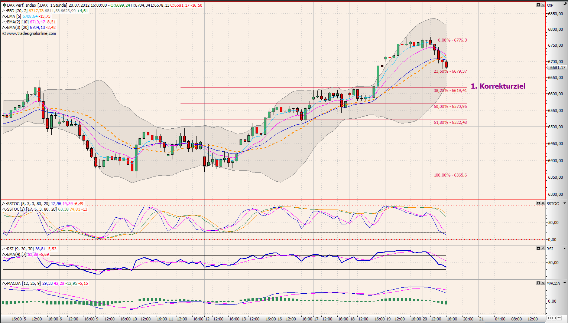Select the wave icon beside EMA(4) [7]
The width and height of the screenshot is (568, 323).
4,254
